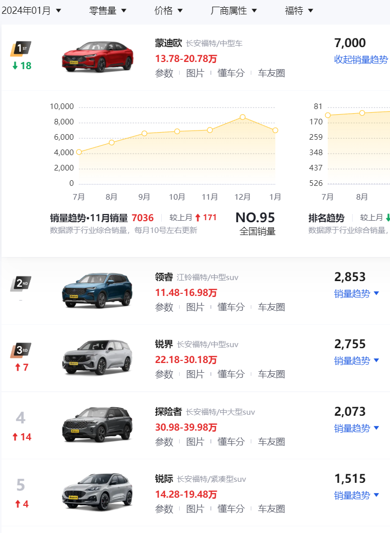
Task: Expand 销量趋势 for 锐界
Action: tap(356, 360)
